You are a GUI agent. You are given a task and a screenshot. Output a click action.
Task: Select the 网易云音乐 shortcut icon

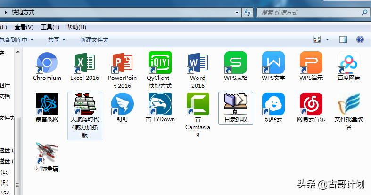(x=311, y=104)
